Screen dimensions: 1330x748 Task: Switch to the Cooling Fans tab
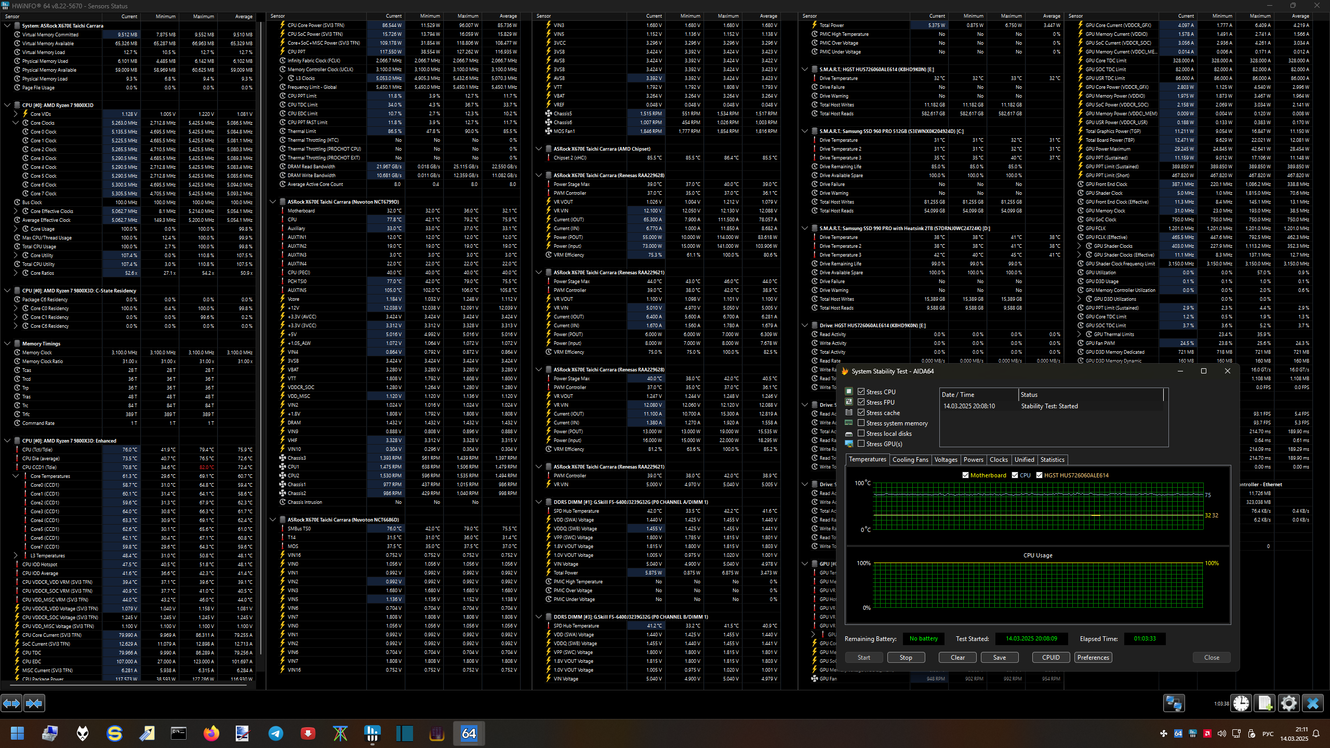click(x=910, y=460)
